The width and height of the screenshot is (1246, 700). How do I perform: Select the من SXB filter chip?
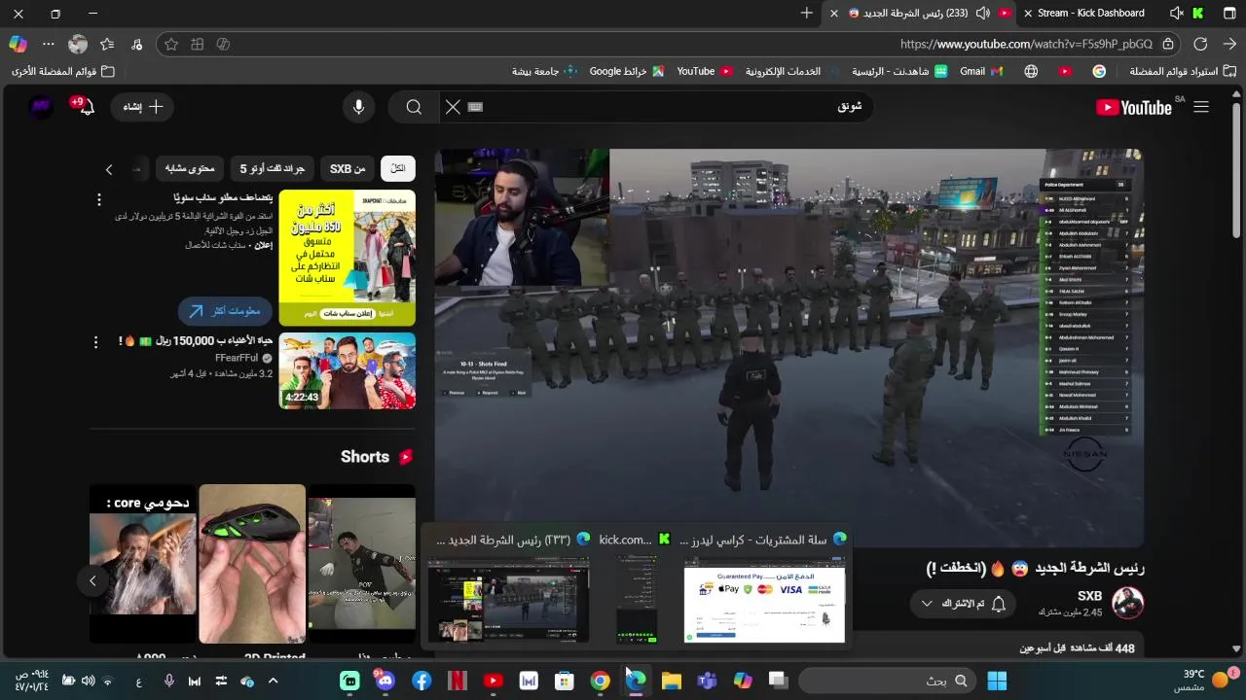coord(348,168)
